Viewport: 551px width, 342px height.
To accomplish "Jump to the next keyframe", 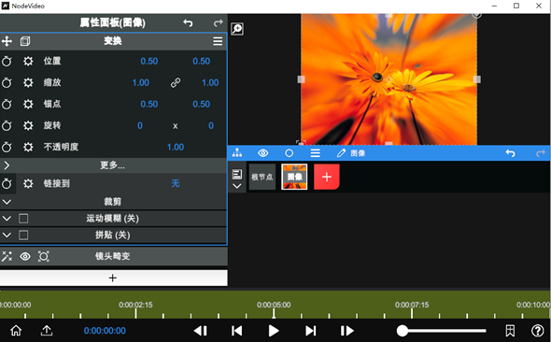I will (310, 331).
